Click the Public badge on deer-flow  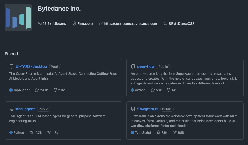pyautogui.click(x=163, y=67)
